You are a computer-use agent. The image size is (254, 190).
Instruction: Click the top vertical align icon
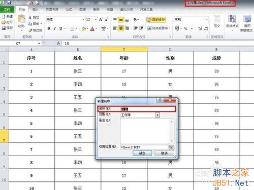115,19
